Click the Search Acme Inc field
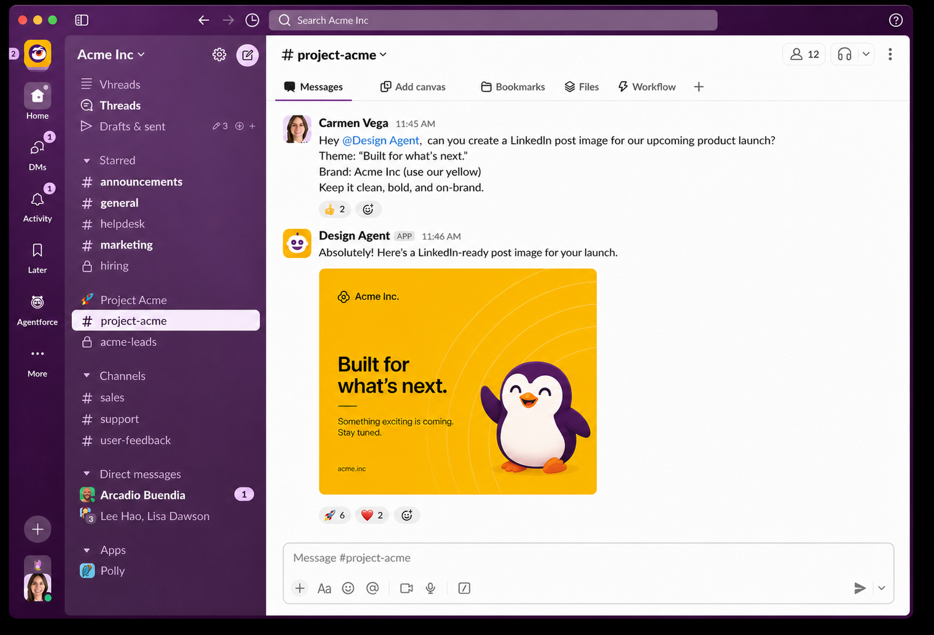This screenshot has height=635, width=934. tap(493, 20)
